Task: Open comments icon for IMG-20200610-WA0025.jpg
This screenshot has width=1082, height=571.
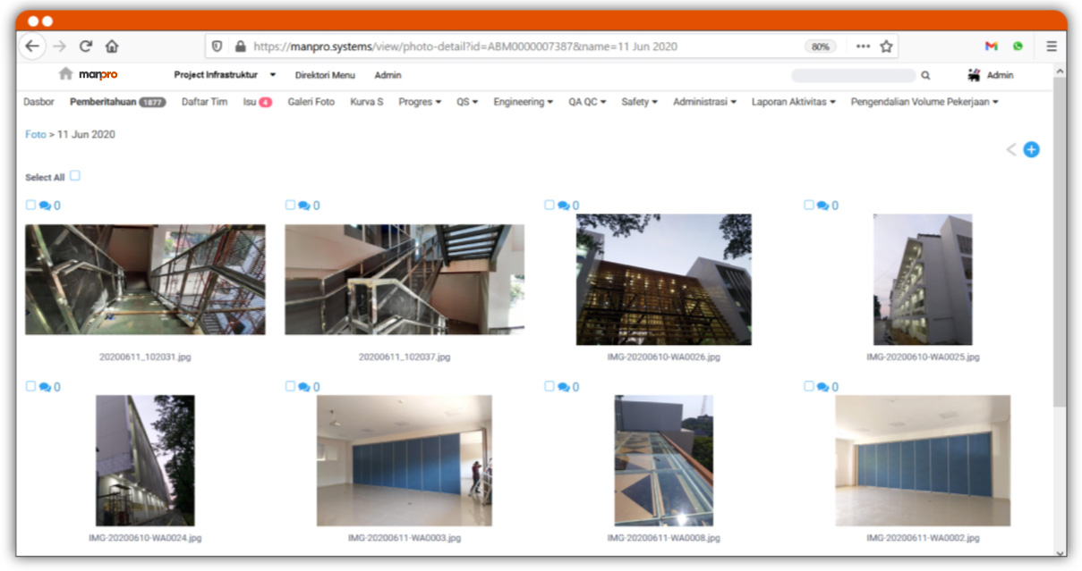Action: coord(822,206)
